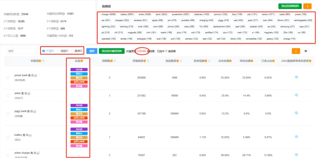The image size is (319, 166).
Task: Click green 添加到关键词词库 button
Action: coord(111,51)
